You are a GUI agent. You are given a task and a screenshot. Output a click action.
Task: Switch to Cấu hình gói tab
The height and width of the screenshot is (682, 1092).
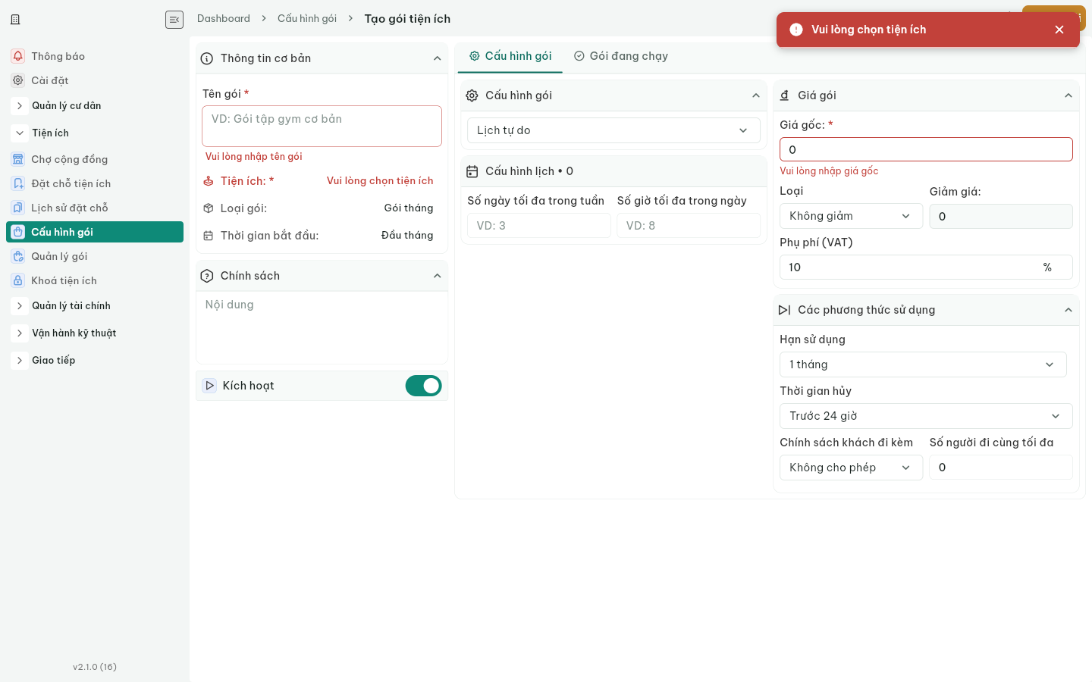coord(510,56)
